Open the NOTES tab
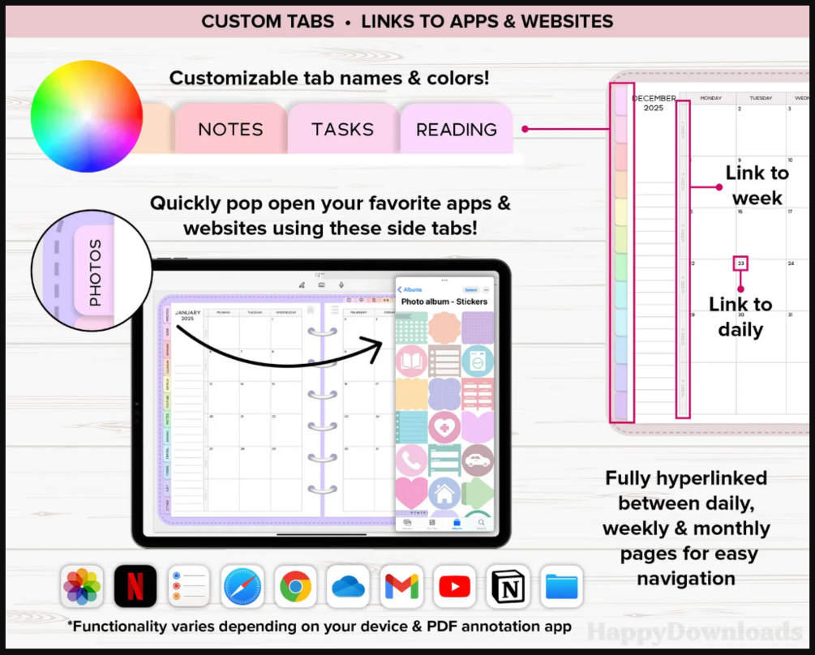This screenshot has height=655, width=815. click(x=231, y=128)
